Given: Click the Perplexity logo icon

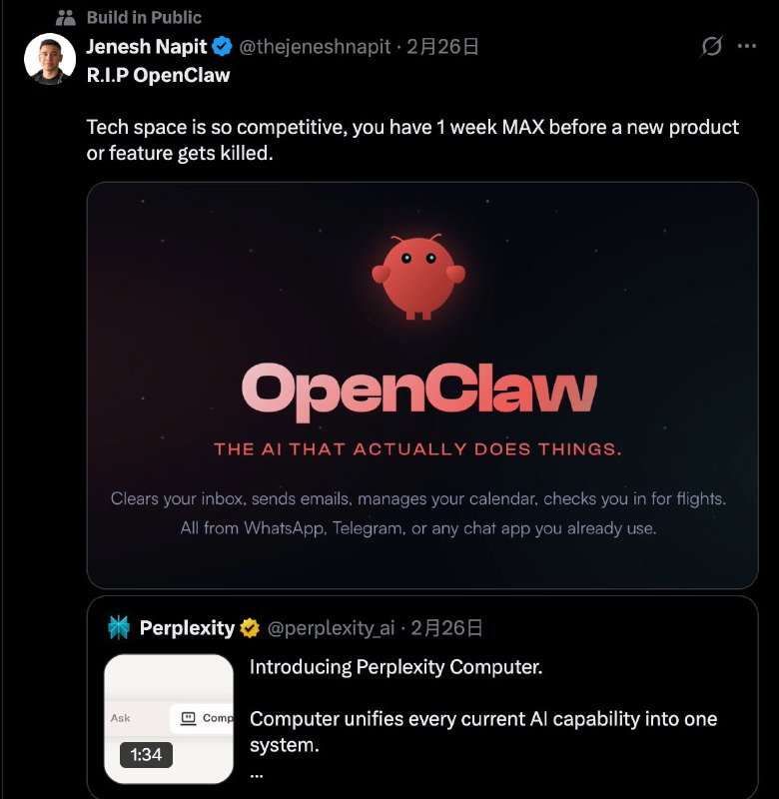Looking at the screenshot, I should [120, 628].
